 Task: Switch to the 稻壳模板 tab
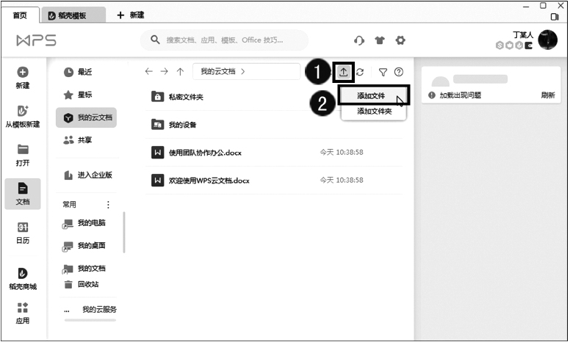[72, 15]
